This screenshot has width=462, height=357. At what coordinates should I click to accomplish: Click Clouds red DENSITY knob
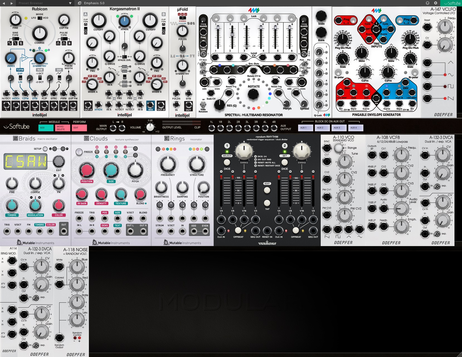(101, 195)
